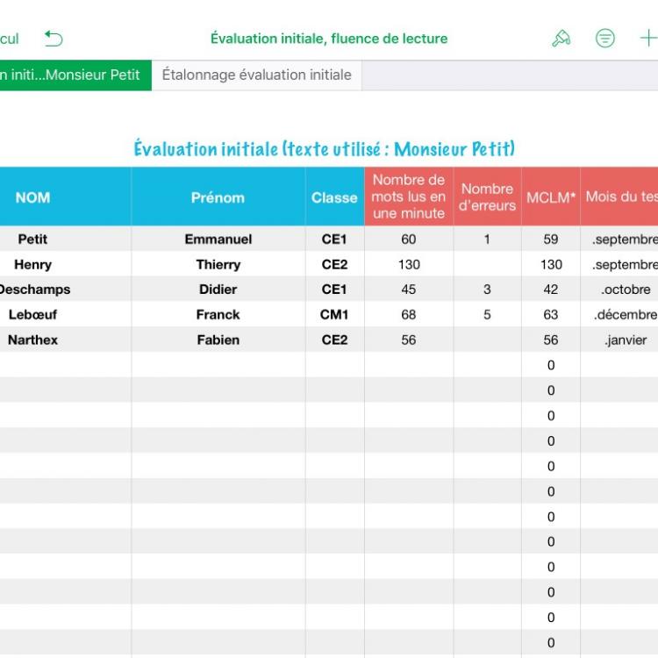The width and height of the screenshot is (658, 658).
Task: Select the first name cell Didier
Action: click(x=218, y=290)
